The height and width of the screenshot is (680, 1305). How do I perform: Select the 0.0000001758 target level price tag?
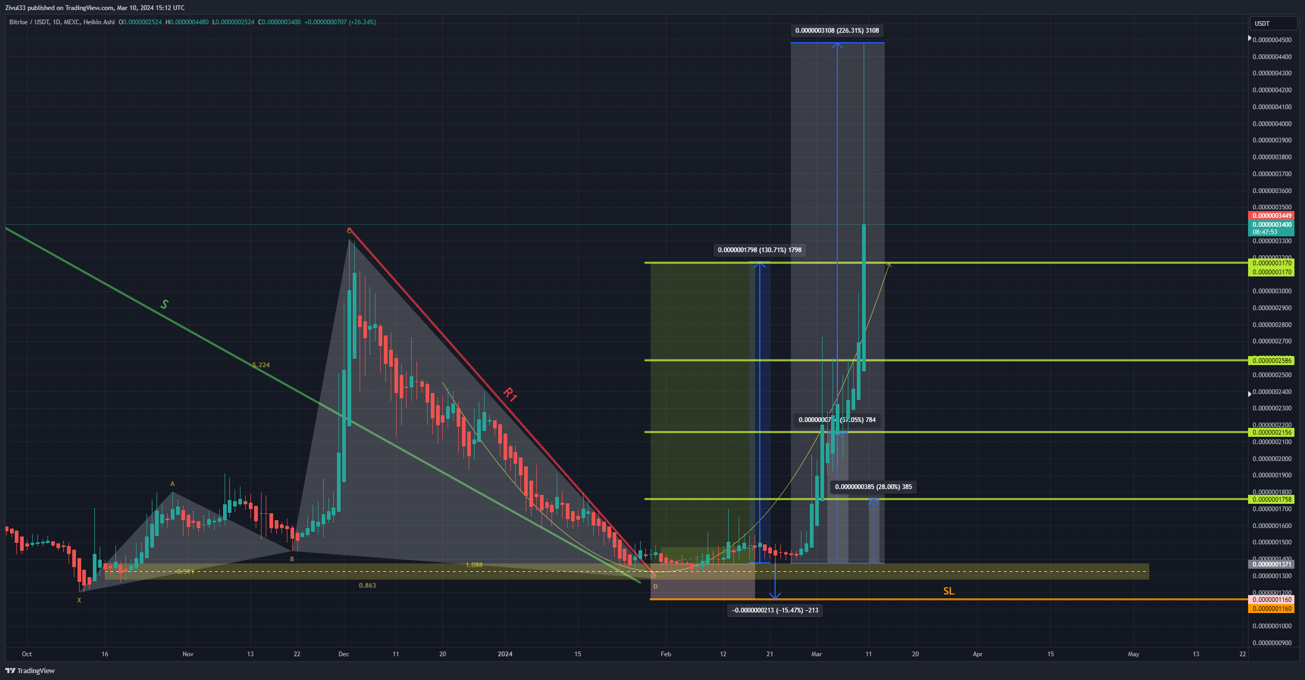pyautogui.click(x=1271, y=499)
